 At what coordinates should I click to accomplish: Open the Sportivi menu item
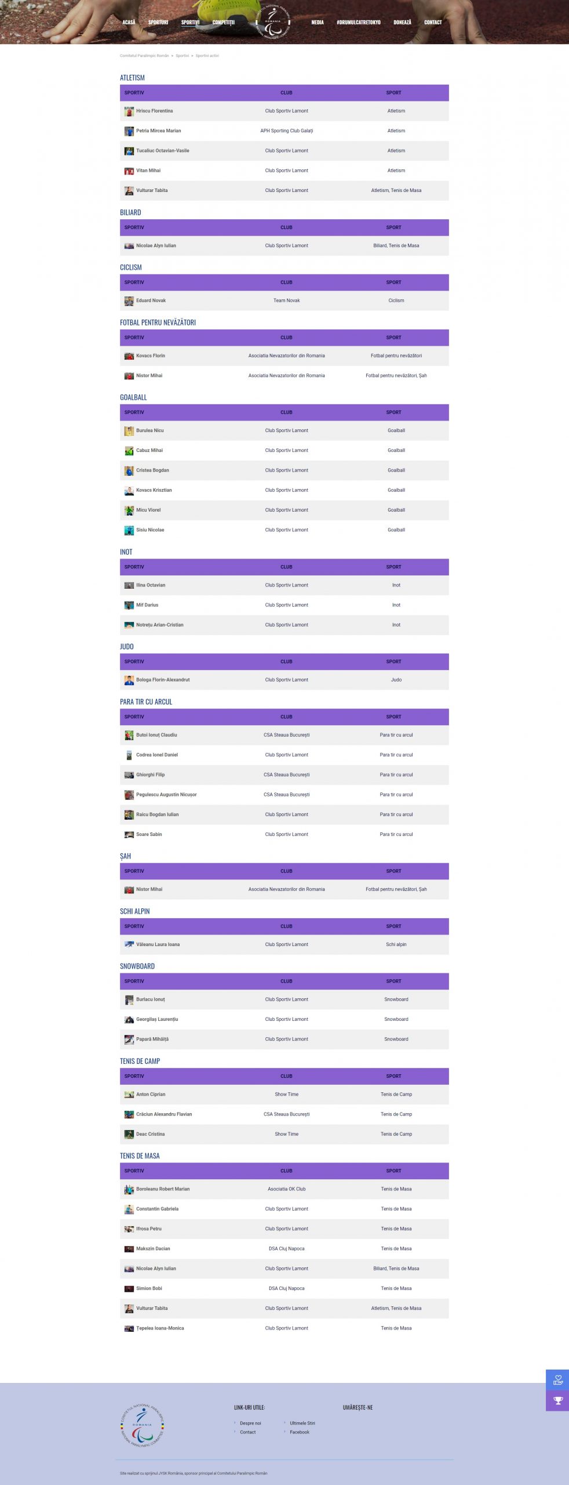[190, 23]
